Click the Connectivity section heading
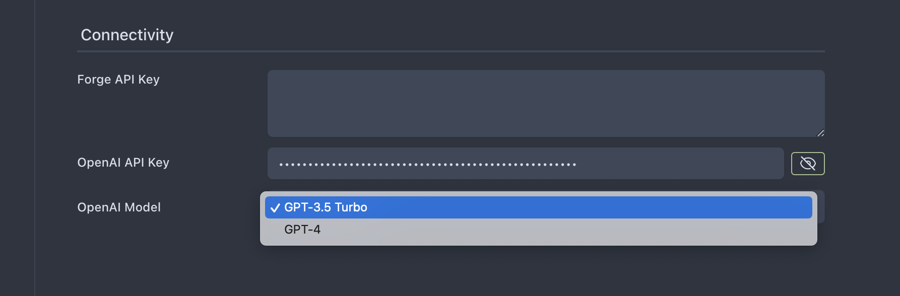900x296 pixels. (127, 35)
